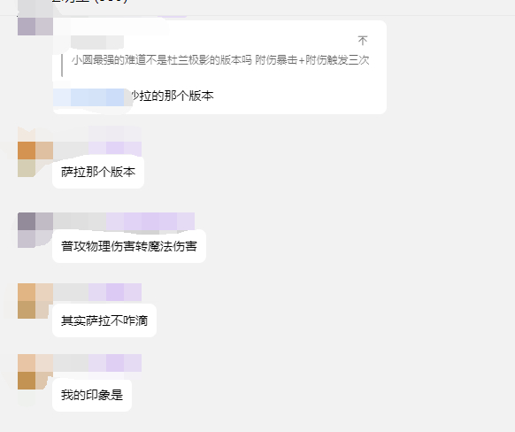Screen dimensions: 515x432
Task: Click the blurred quoted sender name above the quote
Action: [x=96, y=42]
